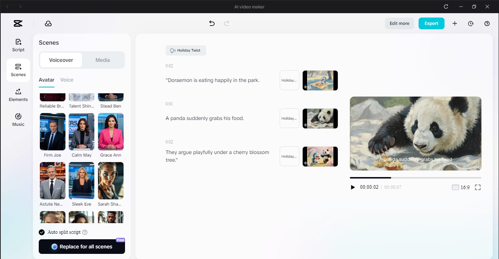Switch to the Voice tab under Voiceover
This screenshot has height=259, width=499.
coord(67,80)
